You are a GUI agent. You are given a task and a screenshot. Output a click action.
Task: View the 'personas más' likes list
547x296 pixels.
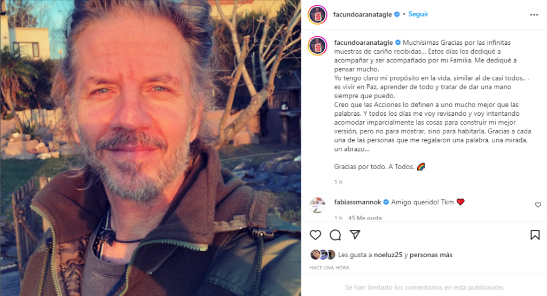[x=431, y=255]
